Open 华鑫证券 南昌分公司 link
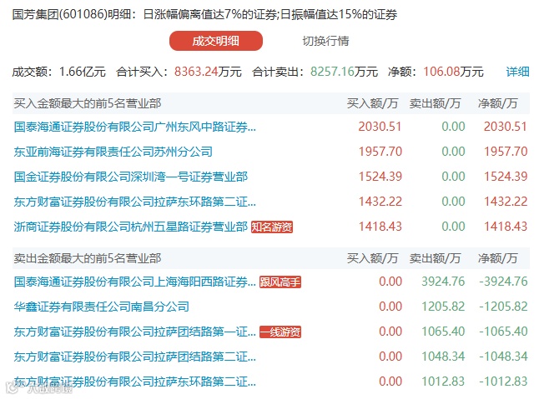This screenshot has width=544, height=399. pyautogui.click(x=102, y=307)
